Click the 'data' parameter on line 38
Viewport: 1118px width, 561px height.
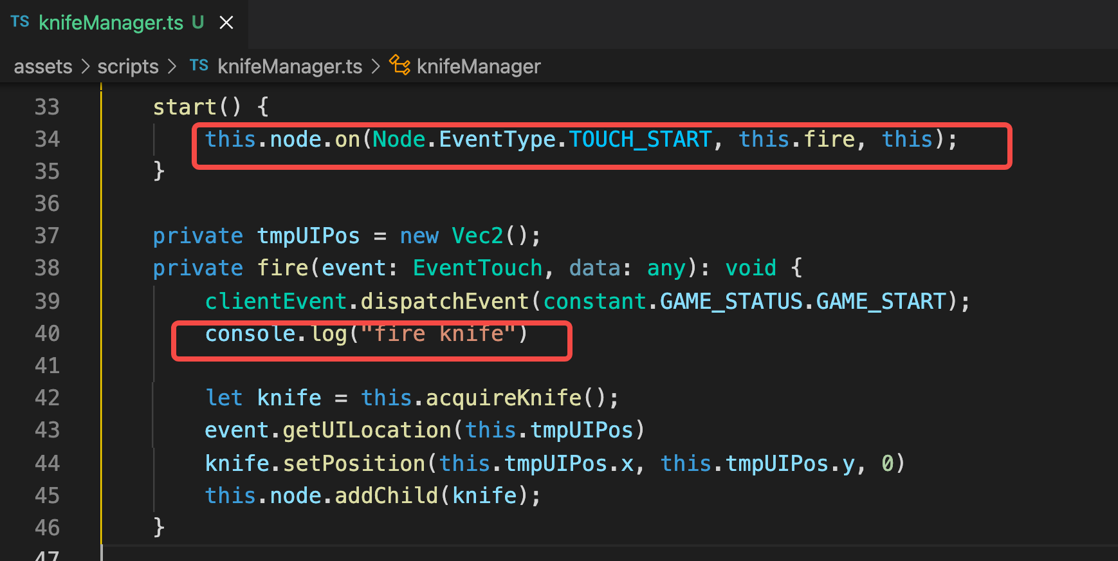pos(594,268)
